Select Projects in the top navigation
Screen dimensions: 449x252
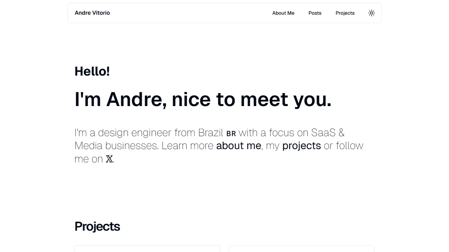click(345, 13)
